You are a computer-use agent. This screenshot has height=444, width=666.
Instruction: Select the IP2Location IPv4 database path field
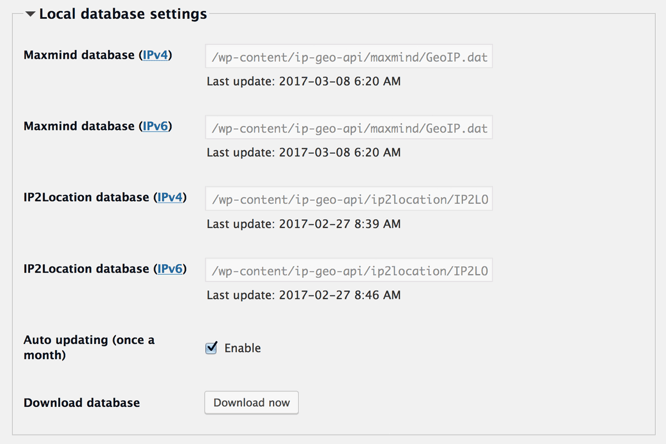coord(349,199)
